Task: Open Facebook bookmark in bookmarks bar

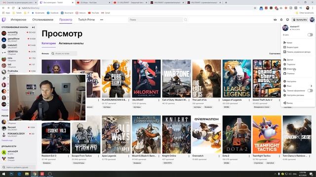Action: (53, 13)
